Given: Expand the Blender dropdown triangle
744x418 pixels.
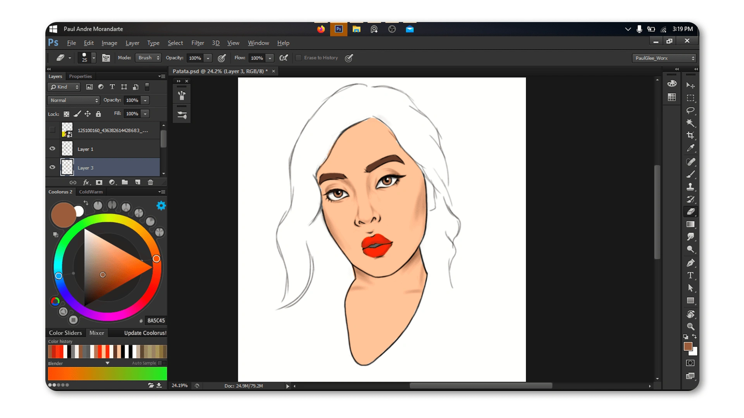Looking at the screenshot, I should [107, 363].
